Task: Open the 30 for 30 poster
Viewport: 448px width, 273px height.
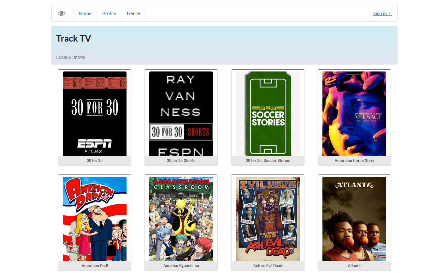Action: click(x=95, y=114)
